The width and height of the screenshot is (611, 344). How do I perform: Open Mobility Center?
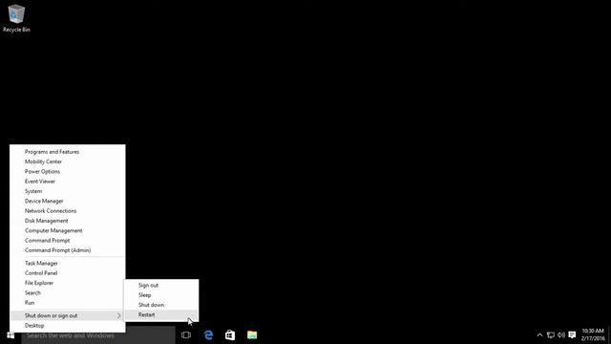[x=68, y=161]
